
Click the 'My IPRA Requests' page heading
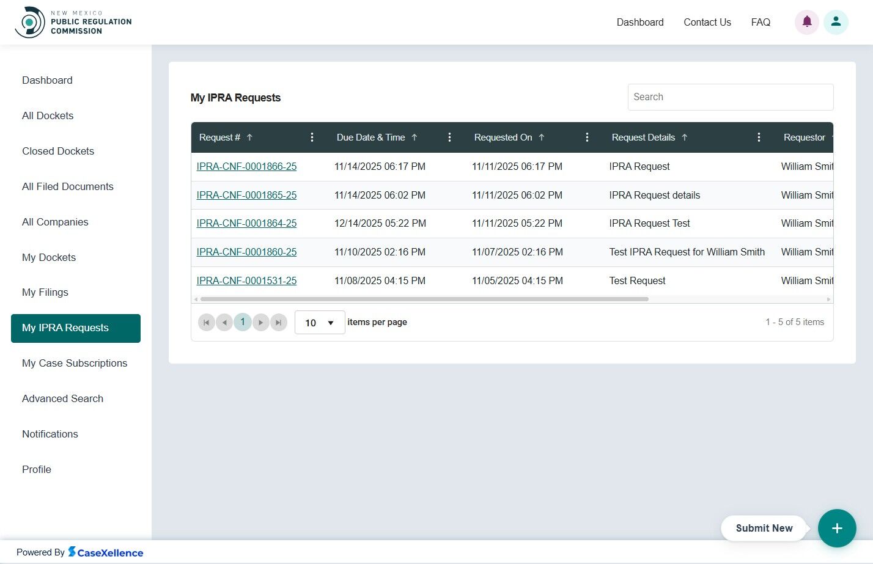[235, 98]
